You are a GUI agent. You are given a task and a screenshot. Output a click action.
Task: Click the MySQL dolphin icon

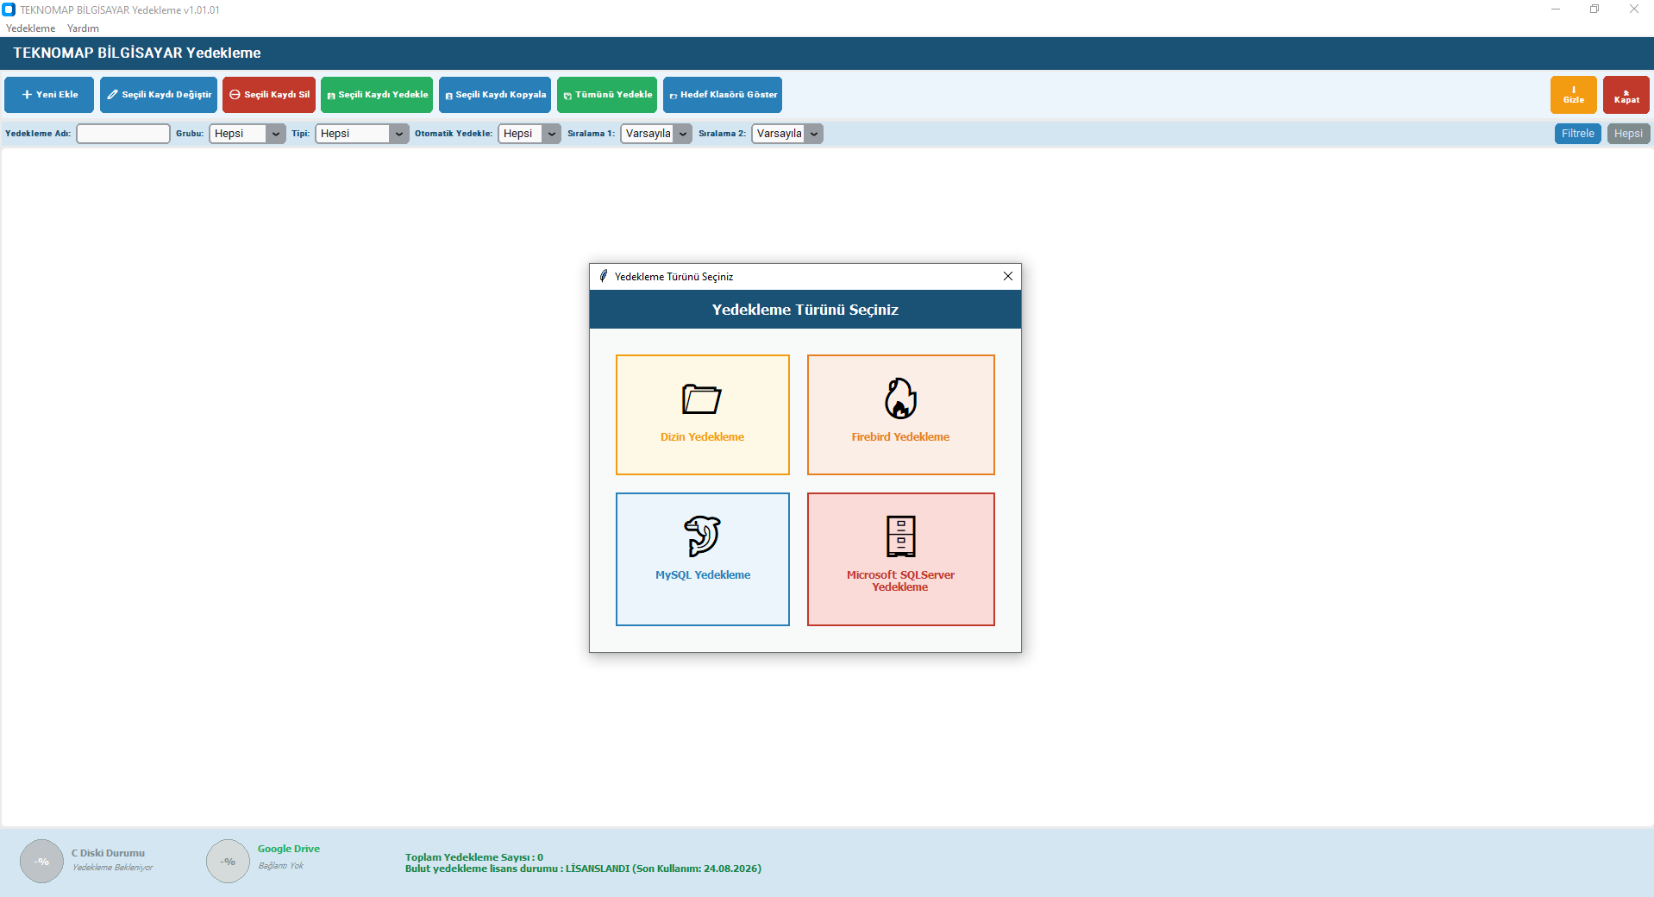click(702, 536)
